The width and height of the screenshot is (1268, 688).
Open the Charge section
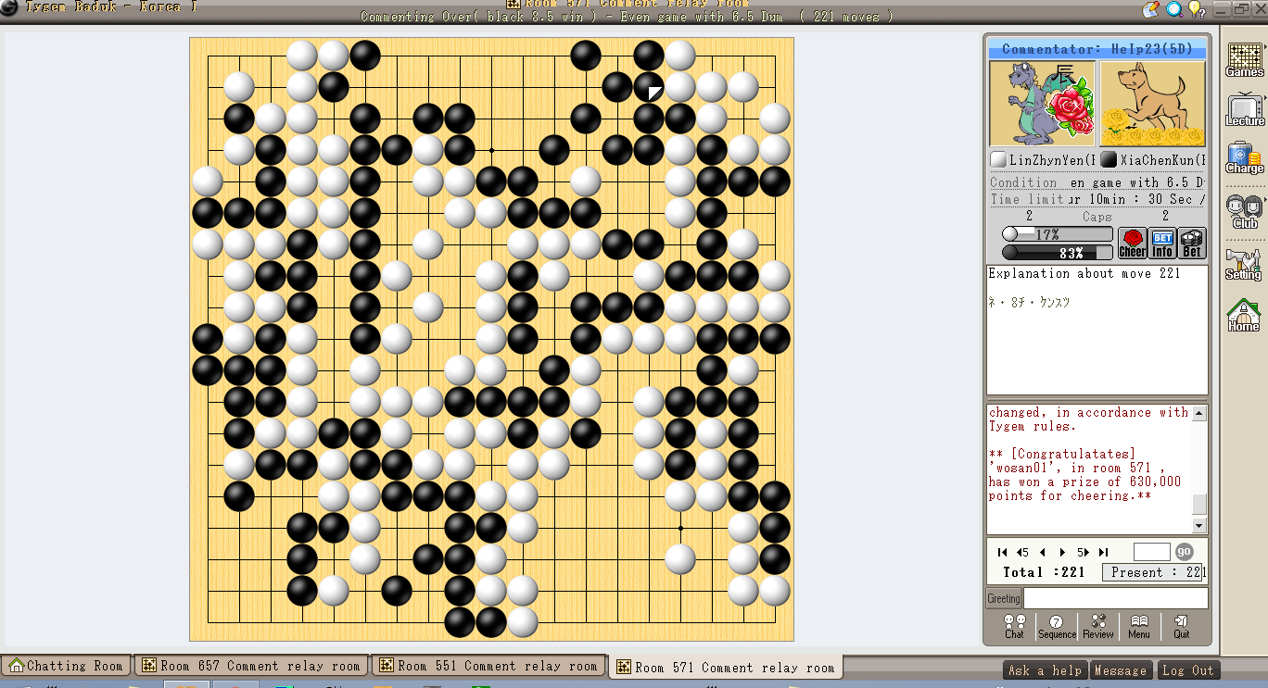pyautogui.click(x=1244, y=158)
